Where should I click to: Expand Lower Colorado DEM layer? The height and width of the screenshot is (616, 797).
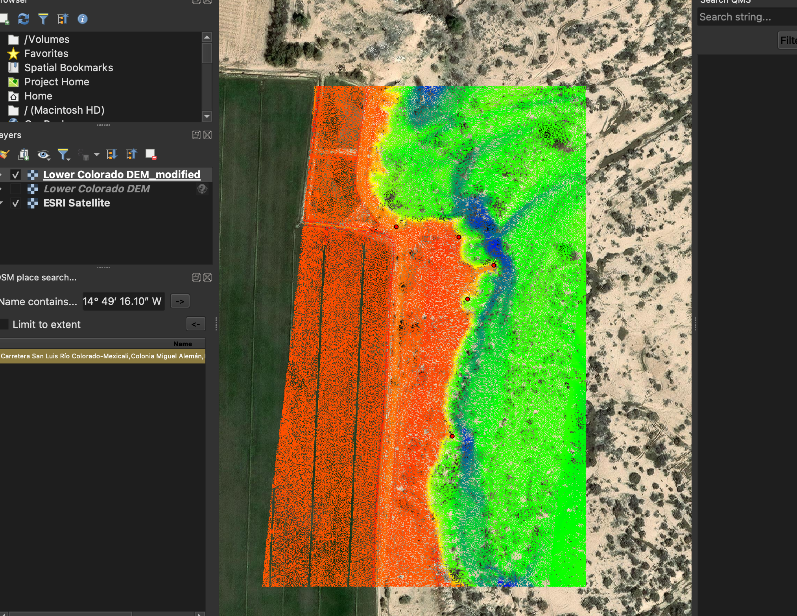pos(1,189)
